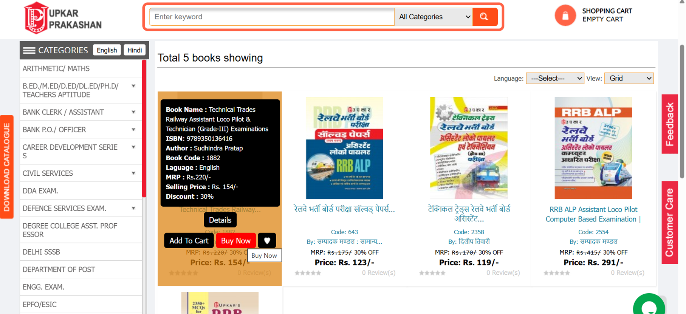Screen dimensions: 686x314
Task: Click the orange search magnifier button
Action: [485, 17]
